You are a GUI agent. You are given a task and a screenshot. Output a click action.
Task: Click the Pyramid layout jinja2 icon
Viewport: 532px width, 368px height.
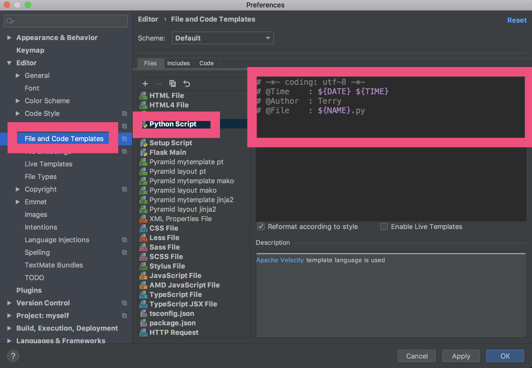tap(143, 209)
